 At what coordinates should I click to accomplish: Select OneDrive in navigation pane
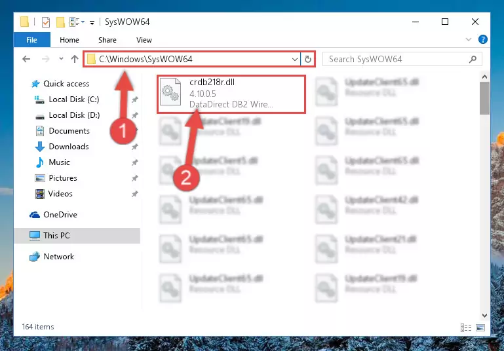pos(53,215)
